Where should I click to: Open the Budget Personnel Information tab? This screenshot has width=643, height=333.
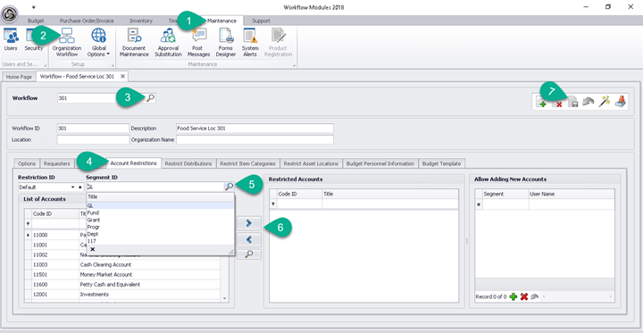pyautogui.click(x=380, y=163)
